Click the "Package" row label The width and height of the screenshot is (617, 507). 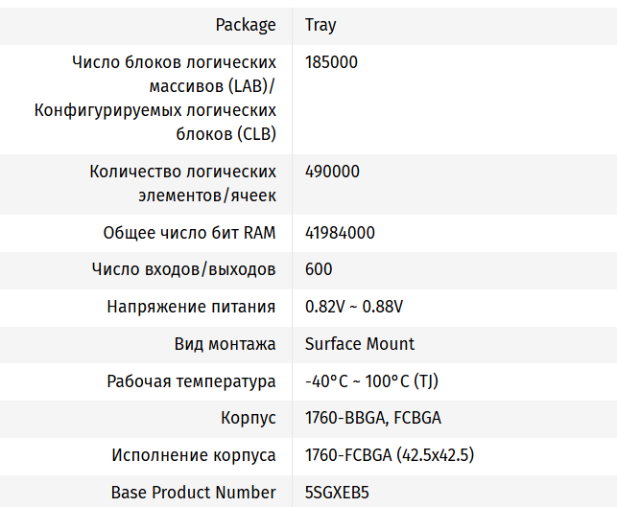tap(246, 25)
